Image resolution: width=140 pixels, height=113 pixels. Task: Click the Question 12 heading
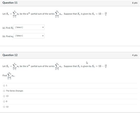click(10, 55)
